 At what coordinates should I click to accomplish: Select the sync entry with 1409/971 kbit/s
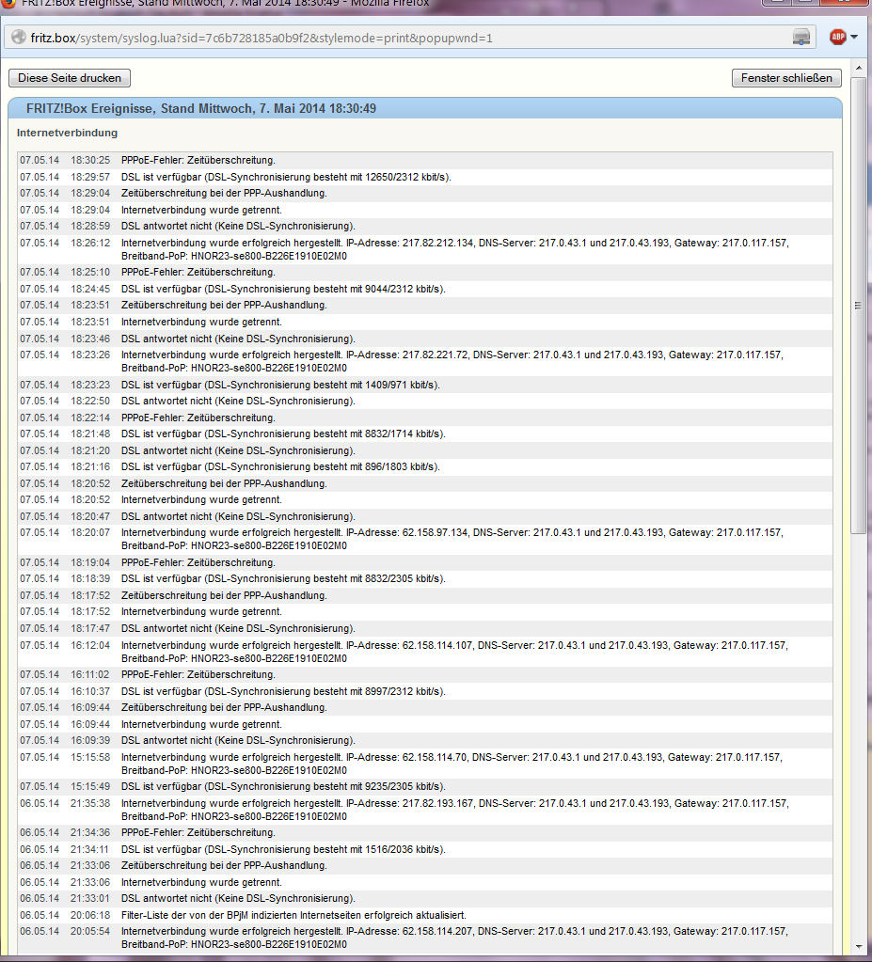pos(424,385)
